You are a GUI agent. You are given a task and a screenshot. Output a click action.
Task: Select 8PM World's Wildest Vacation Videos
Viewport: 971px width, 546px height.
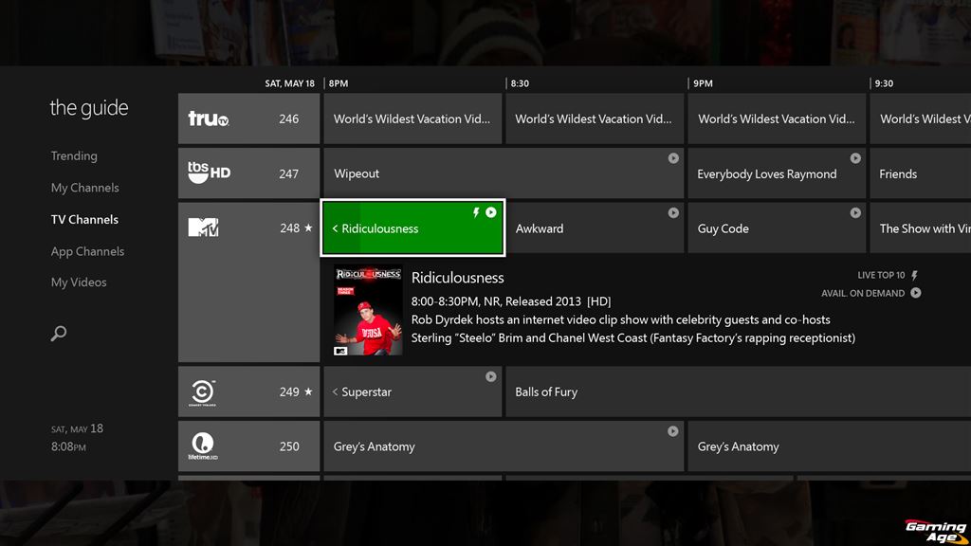point(412,118)
